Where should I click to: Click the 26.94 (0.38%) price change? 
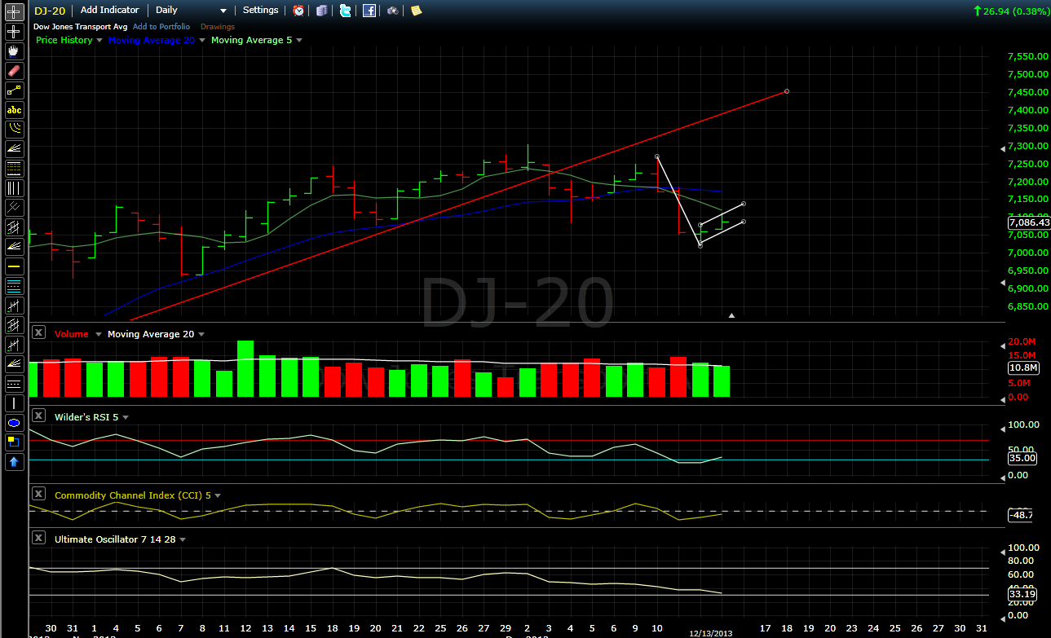(x=1013, y=11)
